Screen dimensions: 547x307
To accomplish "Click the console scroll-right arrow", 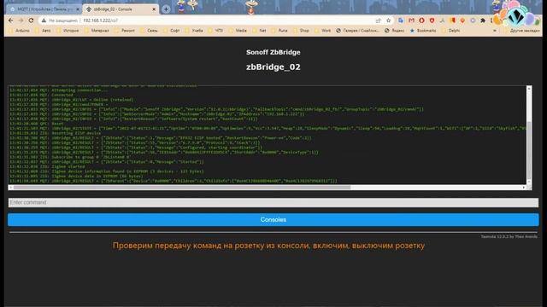I will [524, 188].
